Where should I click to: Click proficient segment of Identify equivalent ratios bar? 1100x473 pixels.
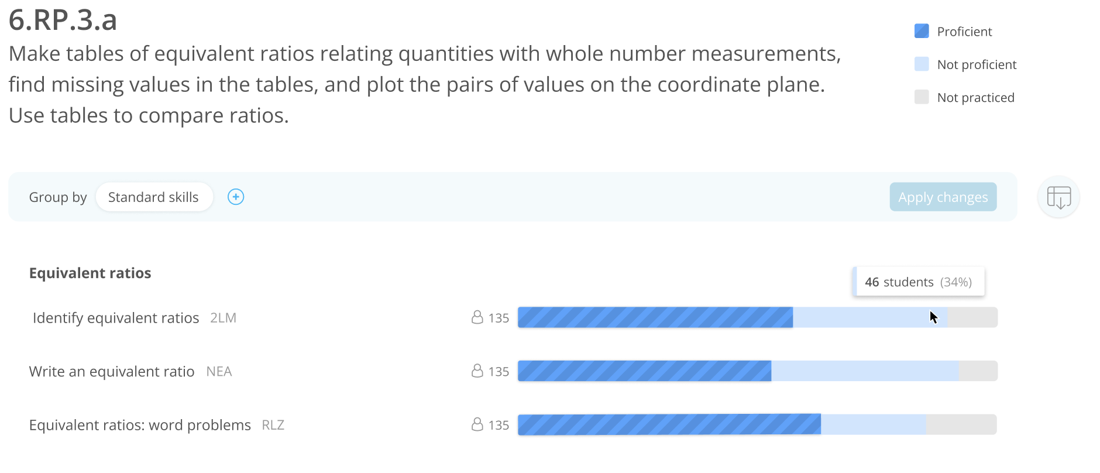point(655,317)
